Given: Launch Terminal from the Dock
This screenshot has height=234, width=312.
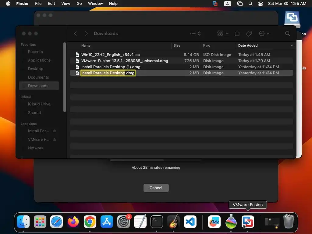Looking at the screenshot, I should pos(157,222).
